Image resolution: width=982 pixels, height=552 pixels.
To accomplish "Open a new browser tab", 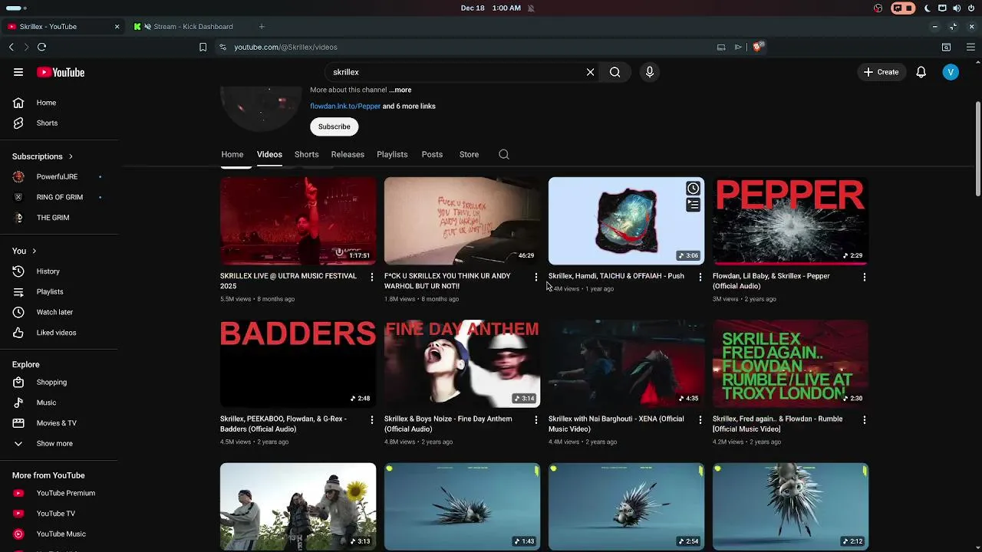I will tap(262, 27).
